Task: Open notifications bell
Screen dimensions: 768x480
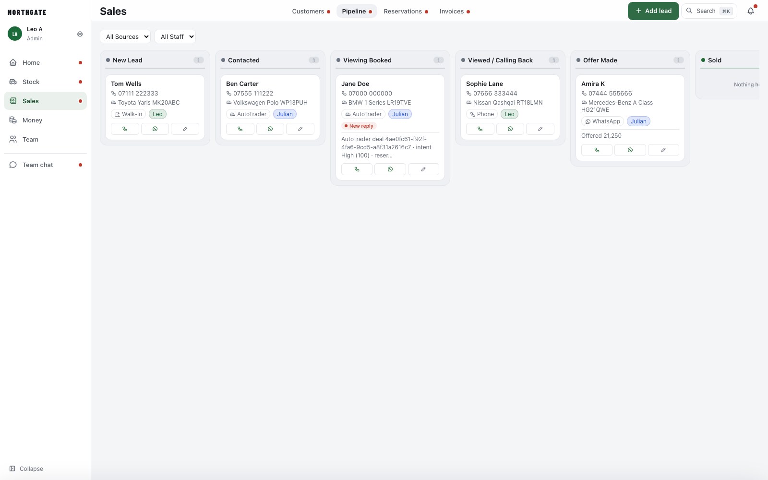Action: coord(751,11)
